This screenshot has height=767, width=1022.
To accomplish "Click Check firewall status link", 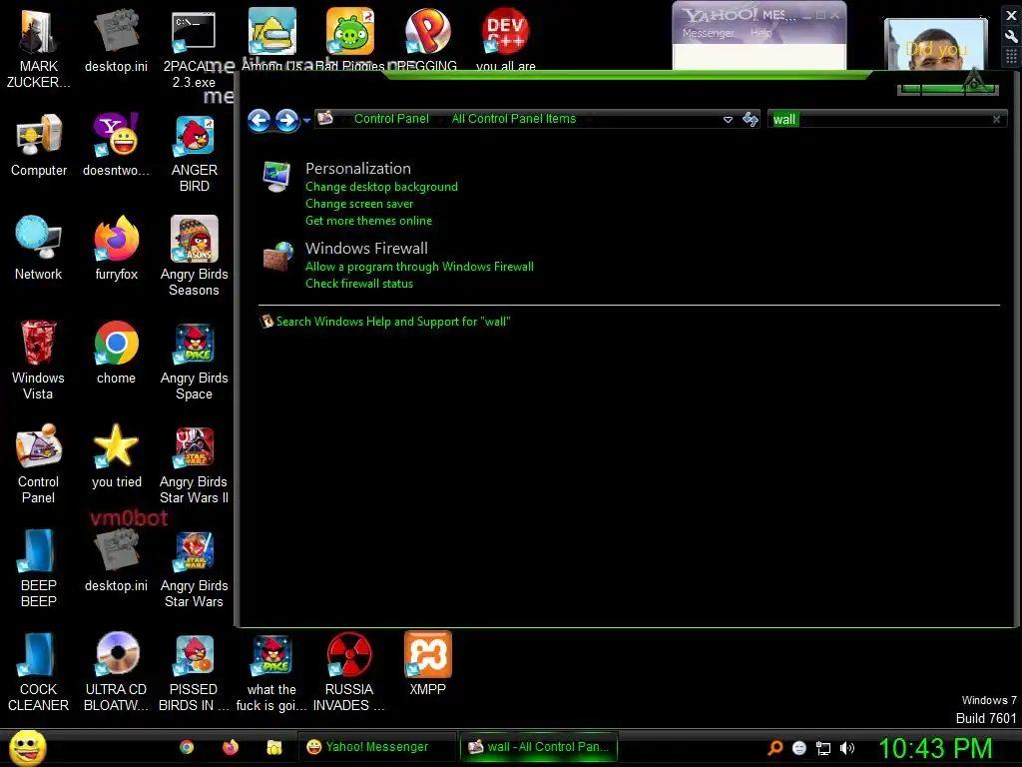I will click(x=359, y=283).
